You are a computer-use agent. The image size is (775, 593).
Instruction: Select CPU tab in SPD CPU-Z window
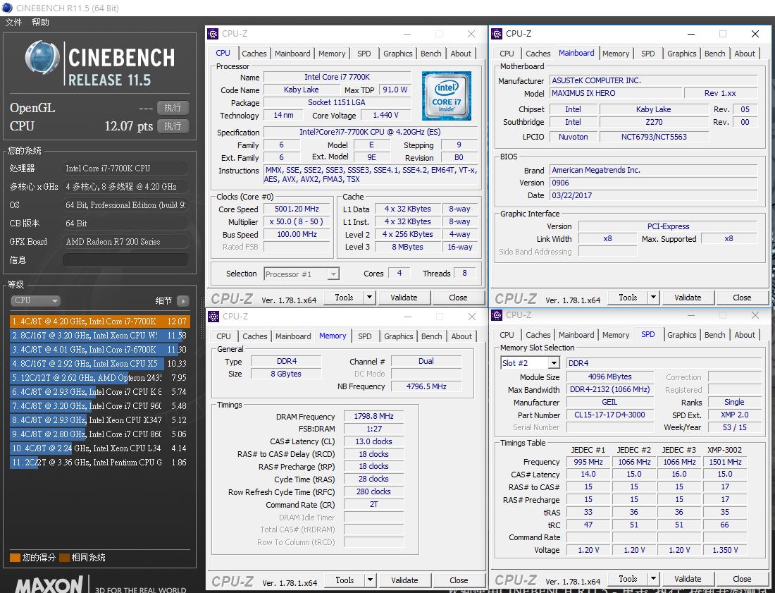coord(507,335)
